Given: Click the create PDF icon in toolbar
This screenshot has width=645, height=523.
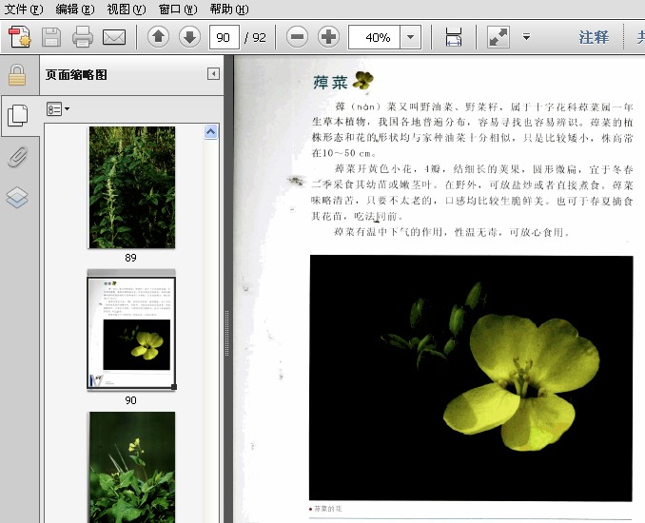Looking at the screenshot, I should click(20, 37).
